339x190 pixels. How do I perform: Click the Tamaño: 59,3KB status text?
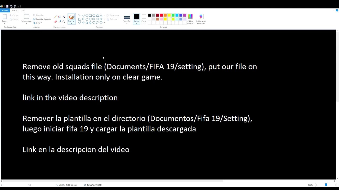[94, 185]
